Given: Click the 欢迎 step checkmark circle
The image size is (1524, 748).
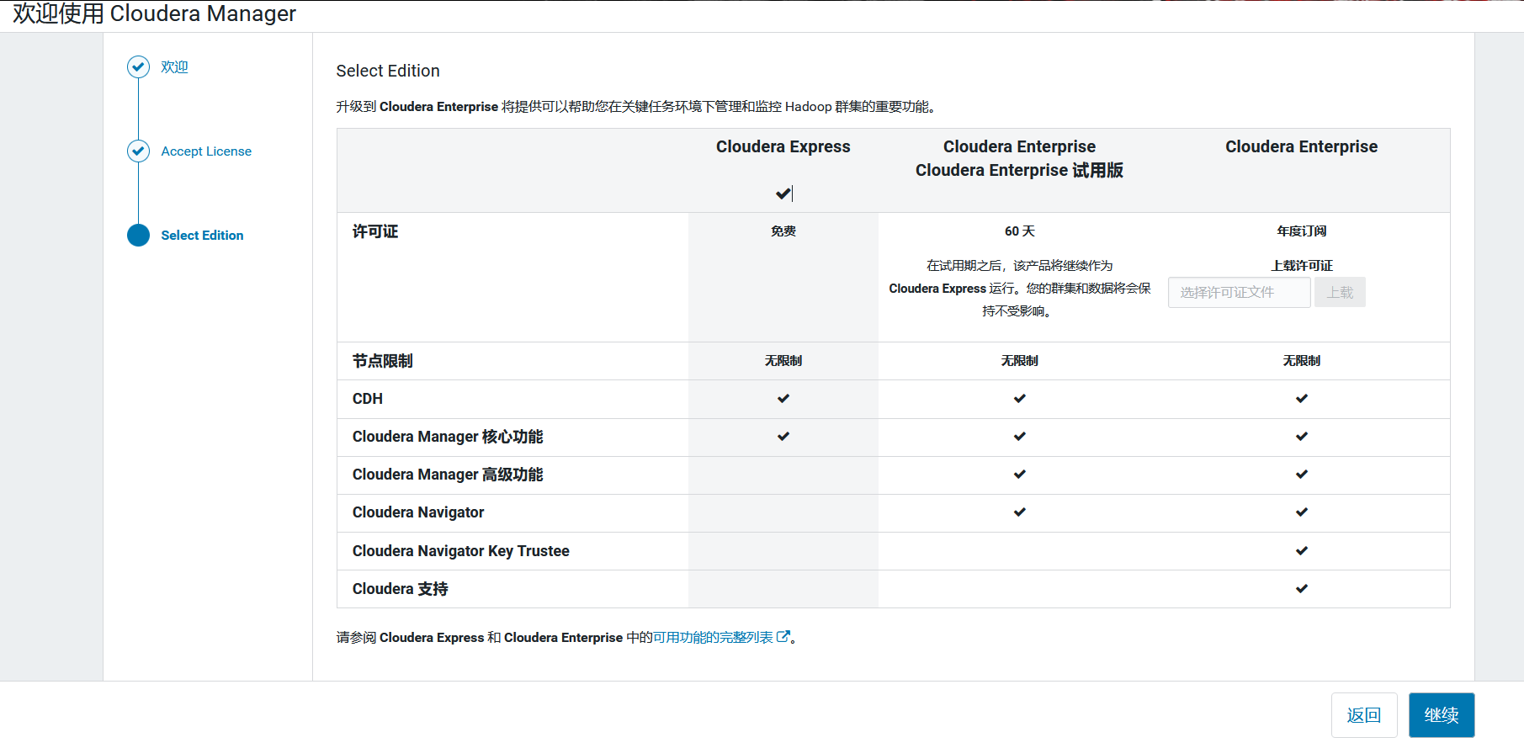Looking at the screenshot, I should pyautogui.click(x=138, y=66).
